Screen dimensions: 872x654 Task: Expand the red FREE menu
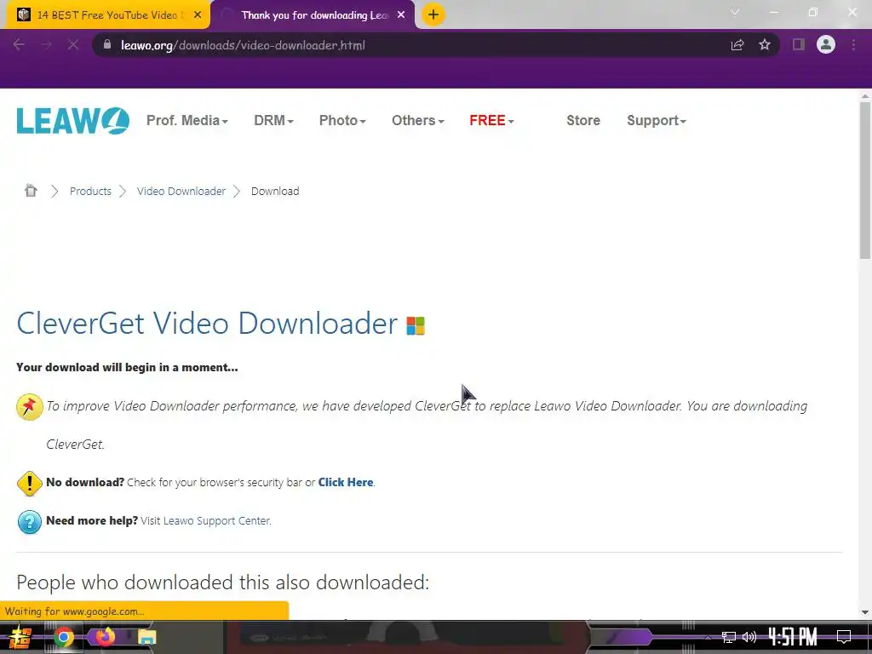tap(491, 121)
